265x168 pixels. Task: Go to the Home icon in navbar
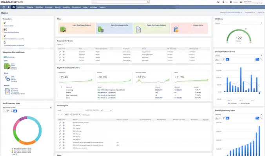(x=14, y=7)
